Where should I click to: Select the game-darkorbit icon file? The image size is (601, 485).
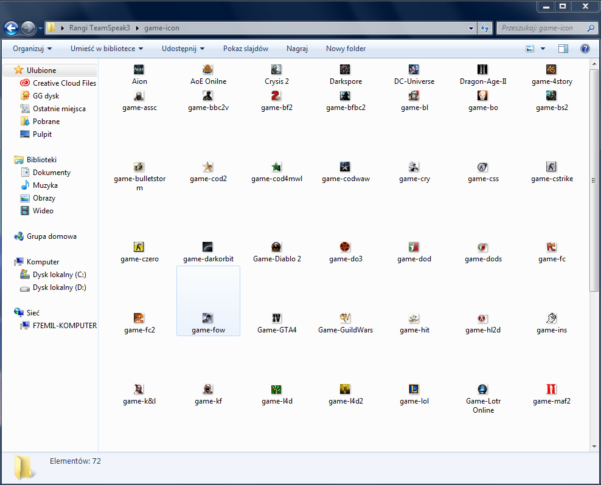pyautogui.click(x=208, y=252)
